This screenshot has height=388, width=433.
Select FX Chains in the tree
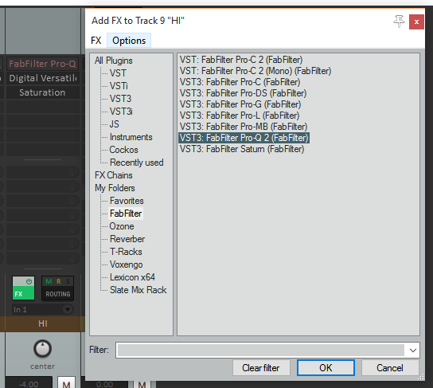(114, 175)
